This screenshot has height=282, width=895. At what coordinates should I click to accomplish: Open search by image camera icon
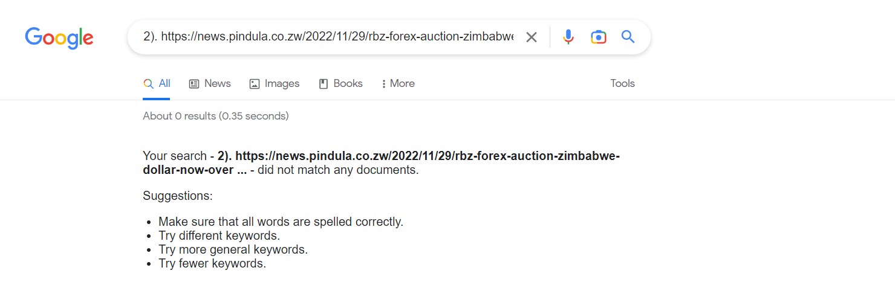tap(598, 37)
